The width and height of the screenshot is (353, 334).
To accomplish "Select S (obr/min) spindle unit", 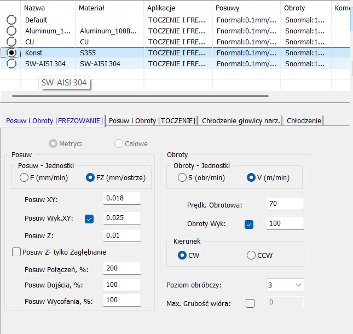I will point(182,177).
